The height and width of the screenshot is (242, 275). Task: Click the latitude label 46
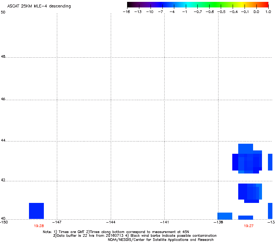(x=3, y=99)
